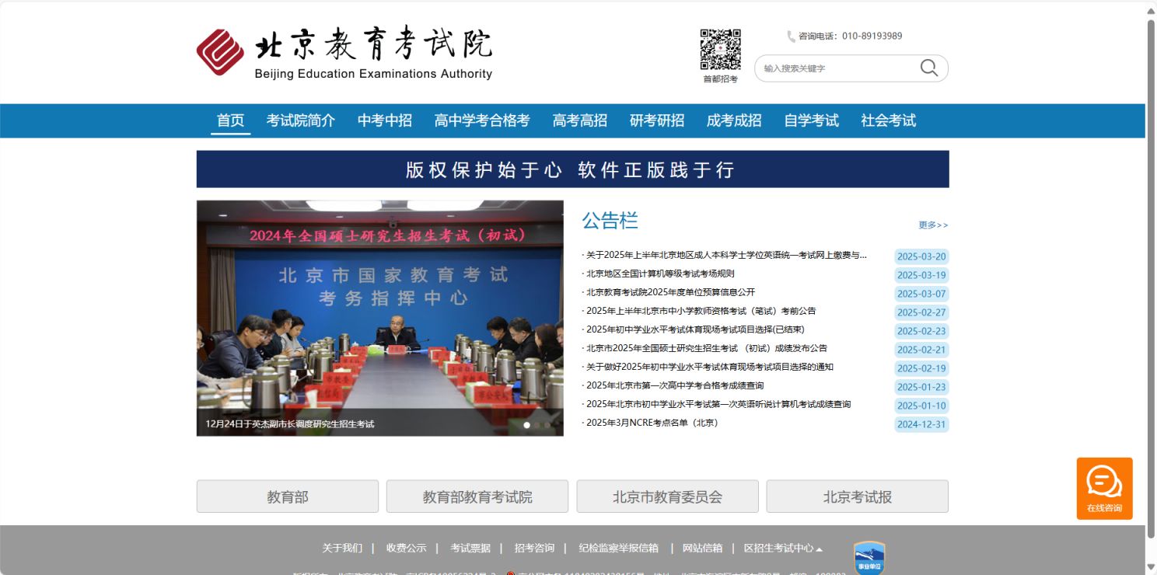Screen dimensions: 1157x575
Task: Click the 2025-03-07 date tag
Action: (x=921, y=294)
